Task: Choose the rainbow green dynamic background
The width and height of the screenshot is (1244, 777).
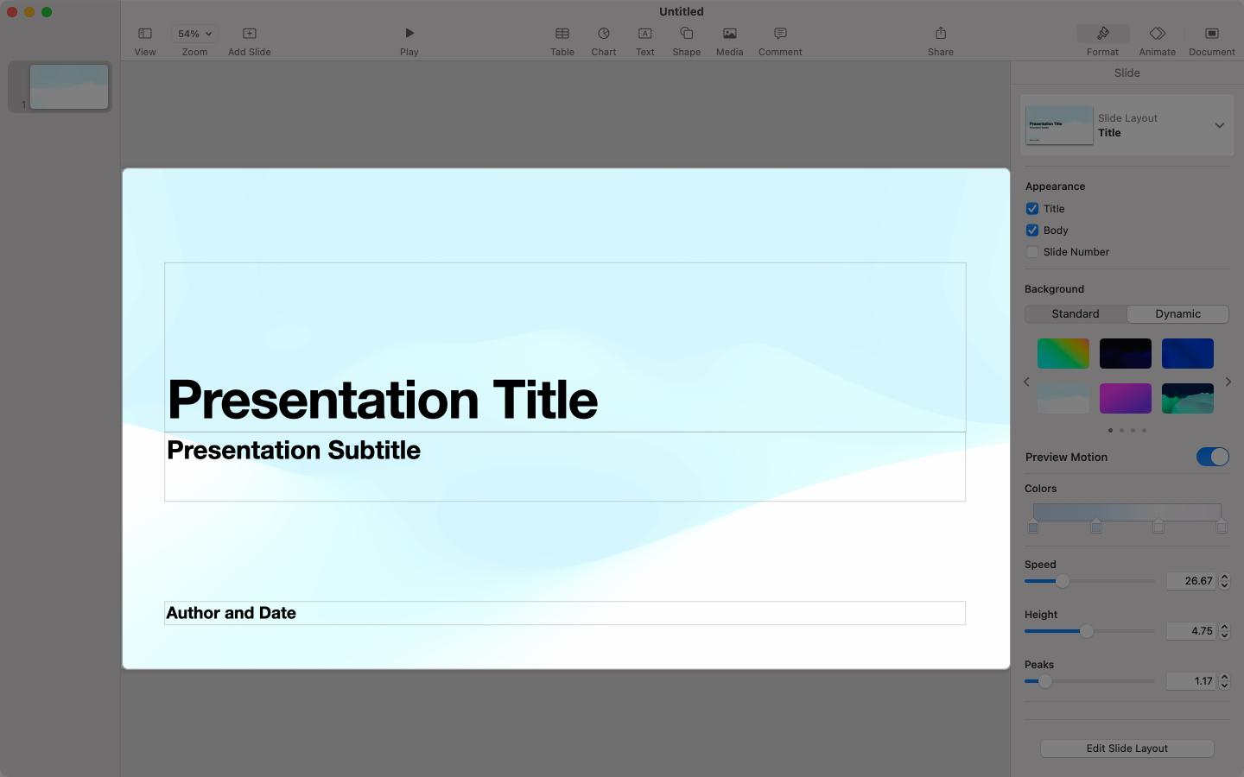Action: pyautogui.click(x=1063, y=353)
